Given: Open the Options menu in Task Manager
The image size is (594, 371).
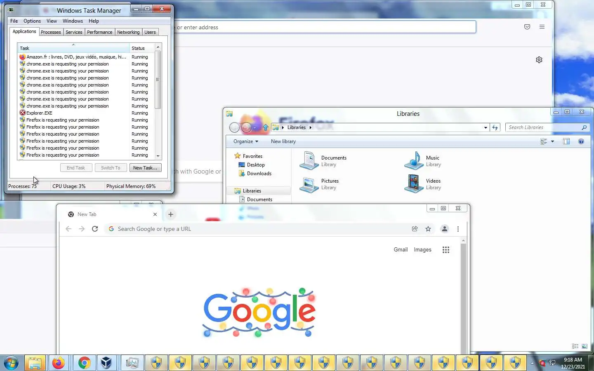Looking at the screenshot, I should [x=32, y=21].
